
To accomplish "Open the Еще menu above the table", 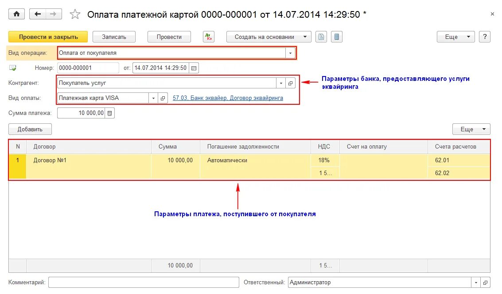I will pos(471,129).
